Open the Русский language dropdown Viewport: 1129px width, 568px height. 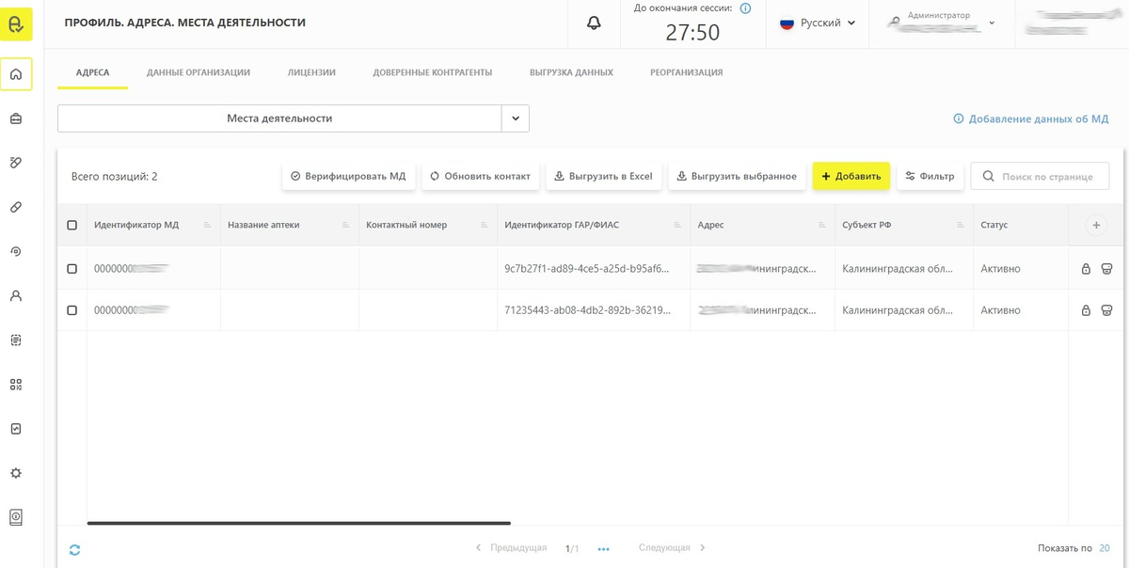click(x=818, y=23)
